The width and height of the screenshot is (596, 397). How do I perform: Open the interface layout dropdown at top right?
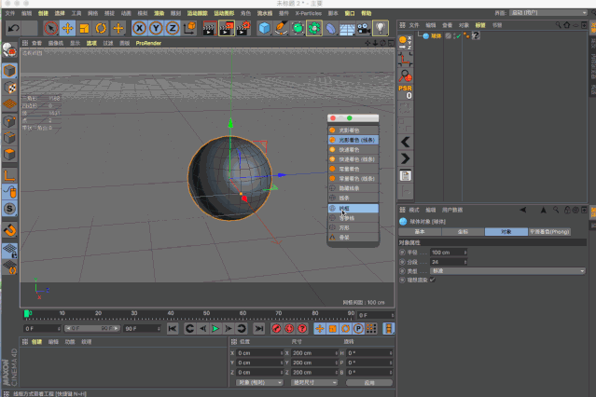547,13
